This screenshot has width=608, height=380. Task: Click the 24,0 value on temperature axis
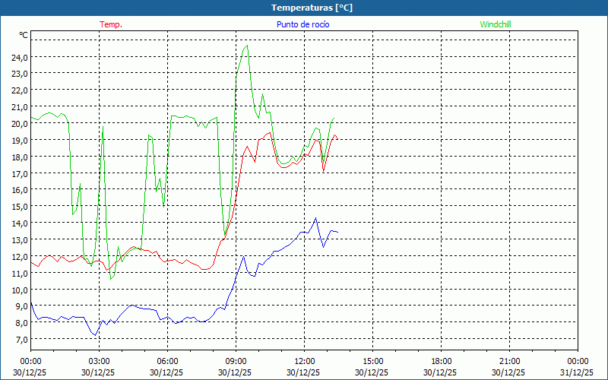click(20, 57)
